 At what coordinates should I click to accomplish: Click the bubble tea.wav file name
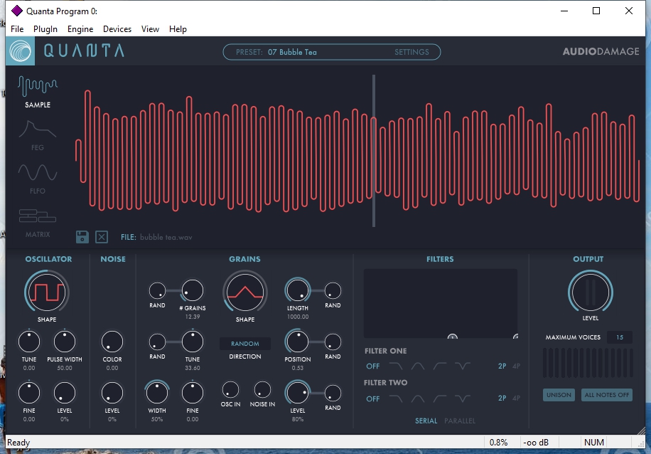166,237
